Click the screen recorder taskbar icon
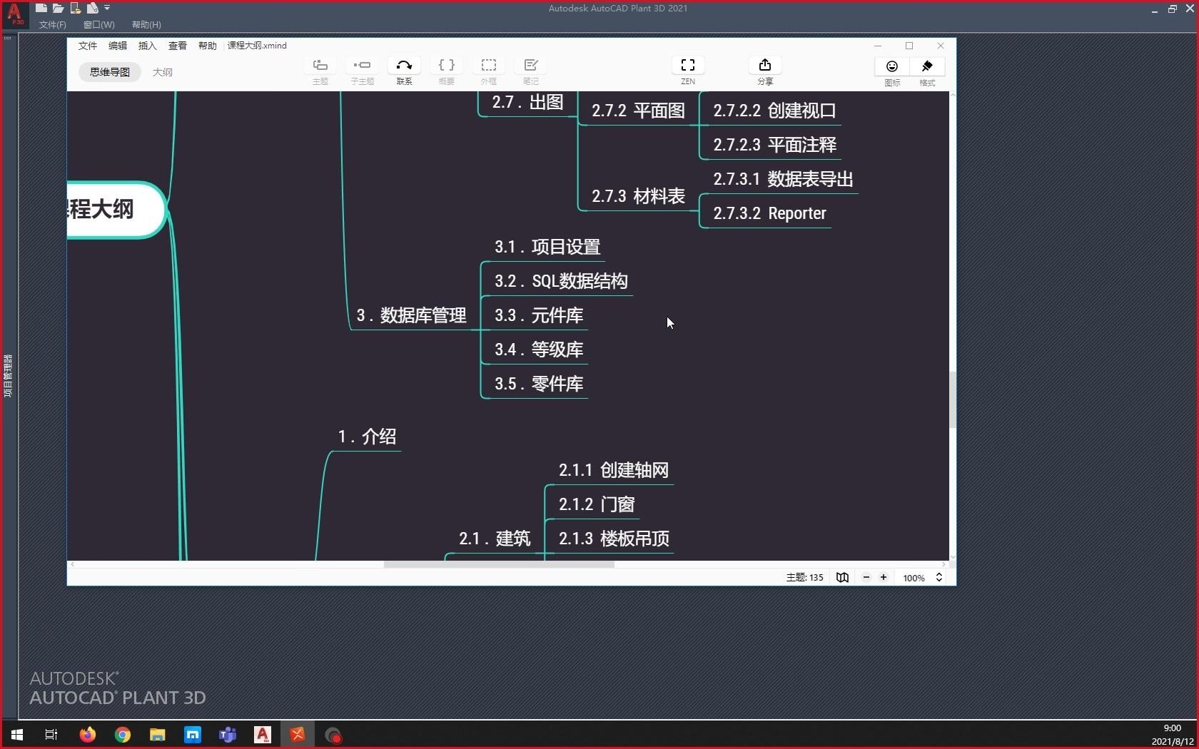 [x=333, y=735]
